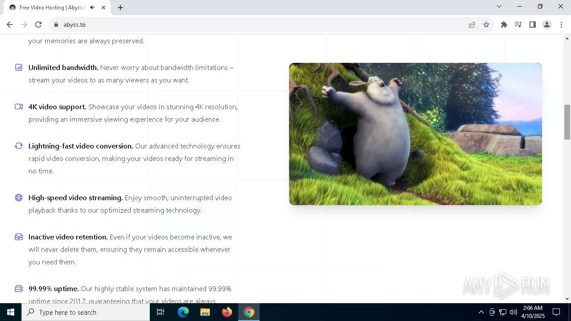The image size is (571, 321).
Task: Launch Microsoft Edge from taskbar
Action: tap(183, 312)
